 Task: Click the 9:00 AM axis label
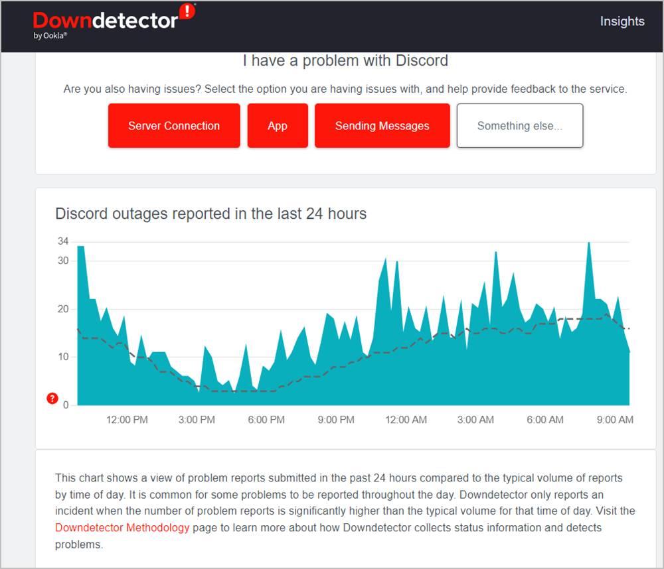615,420
